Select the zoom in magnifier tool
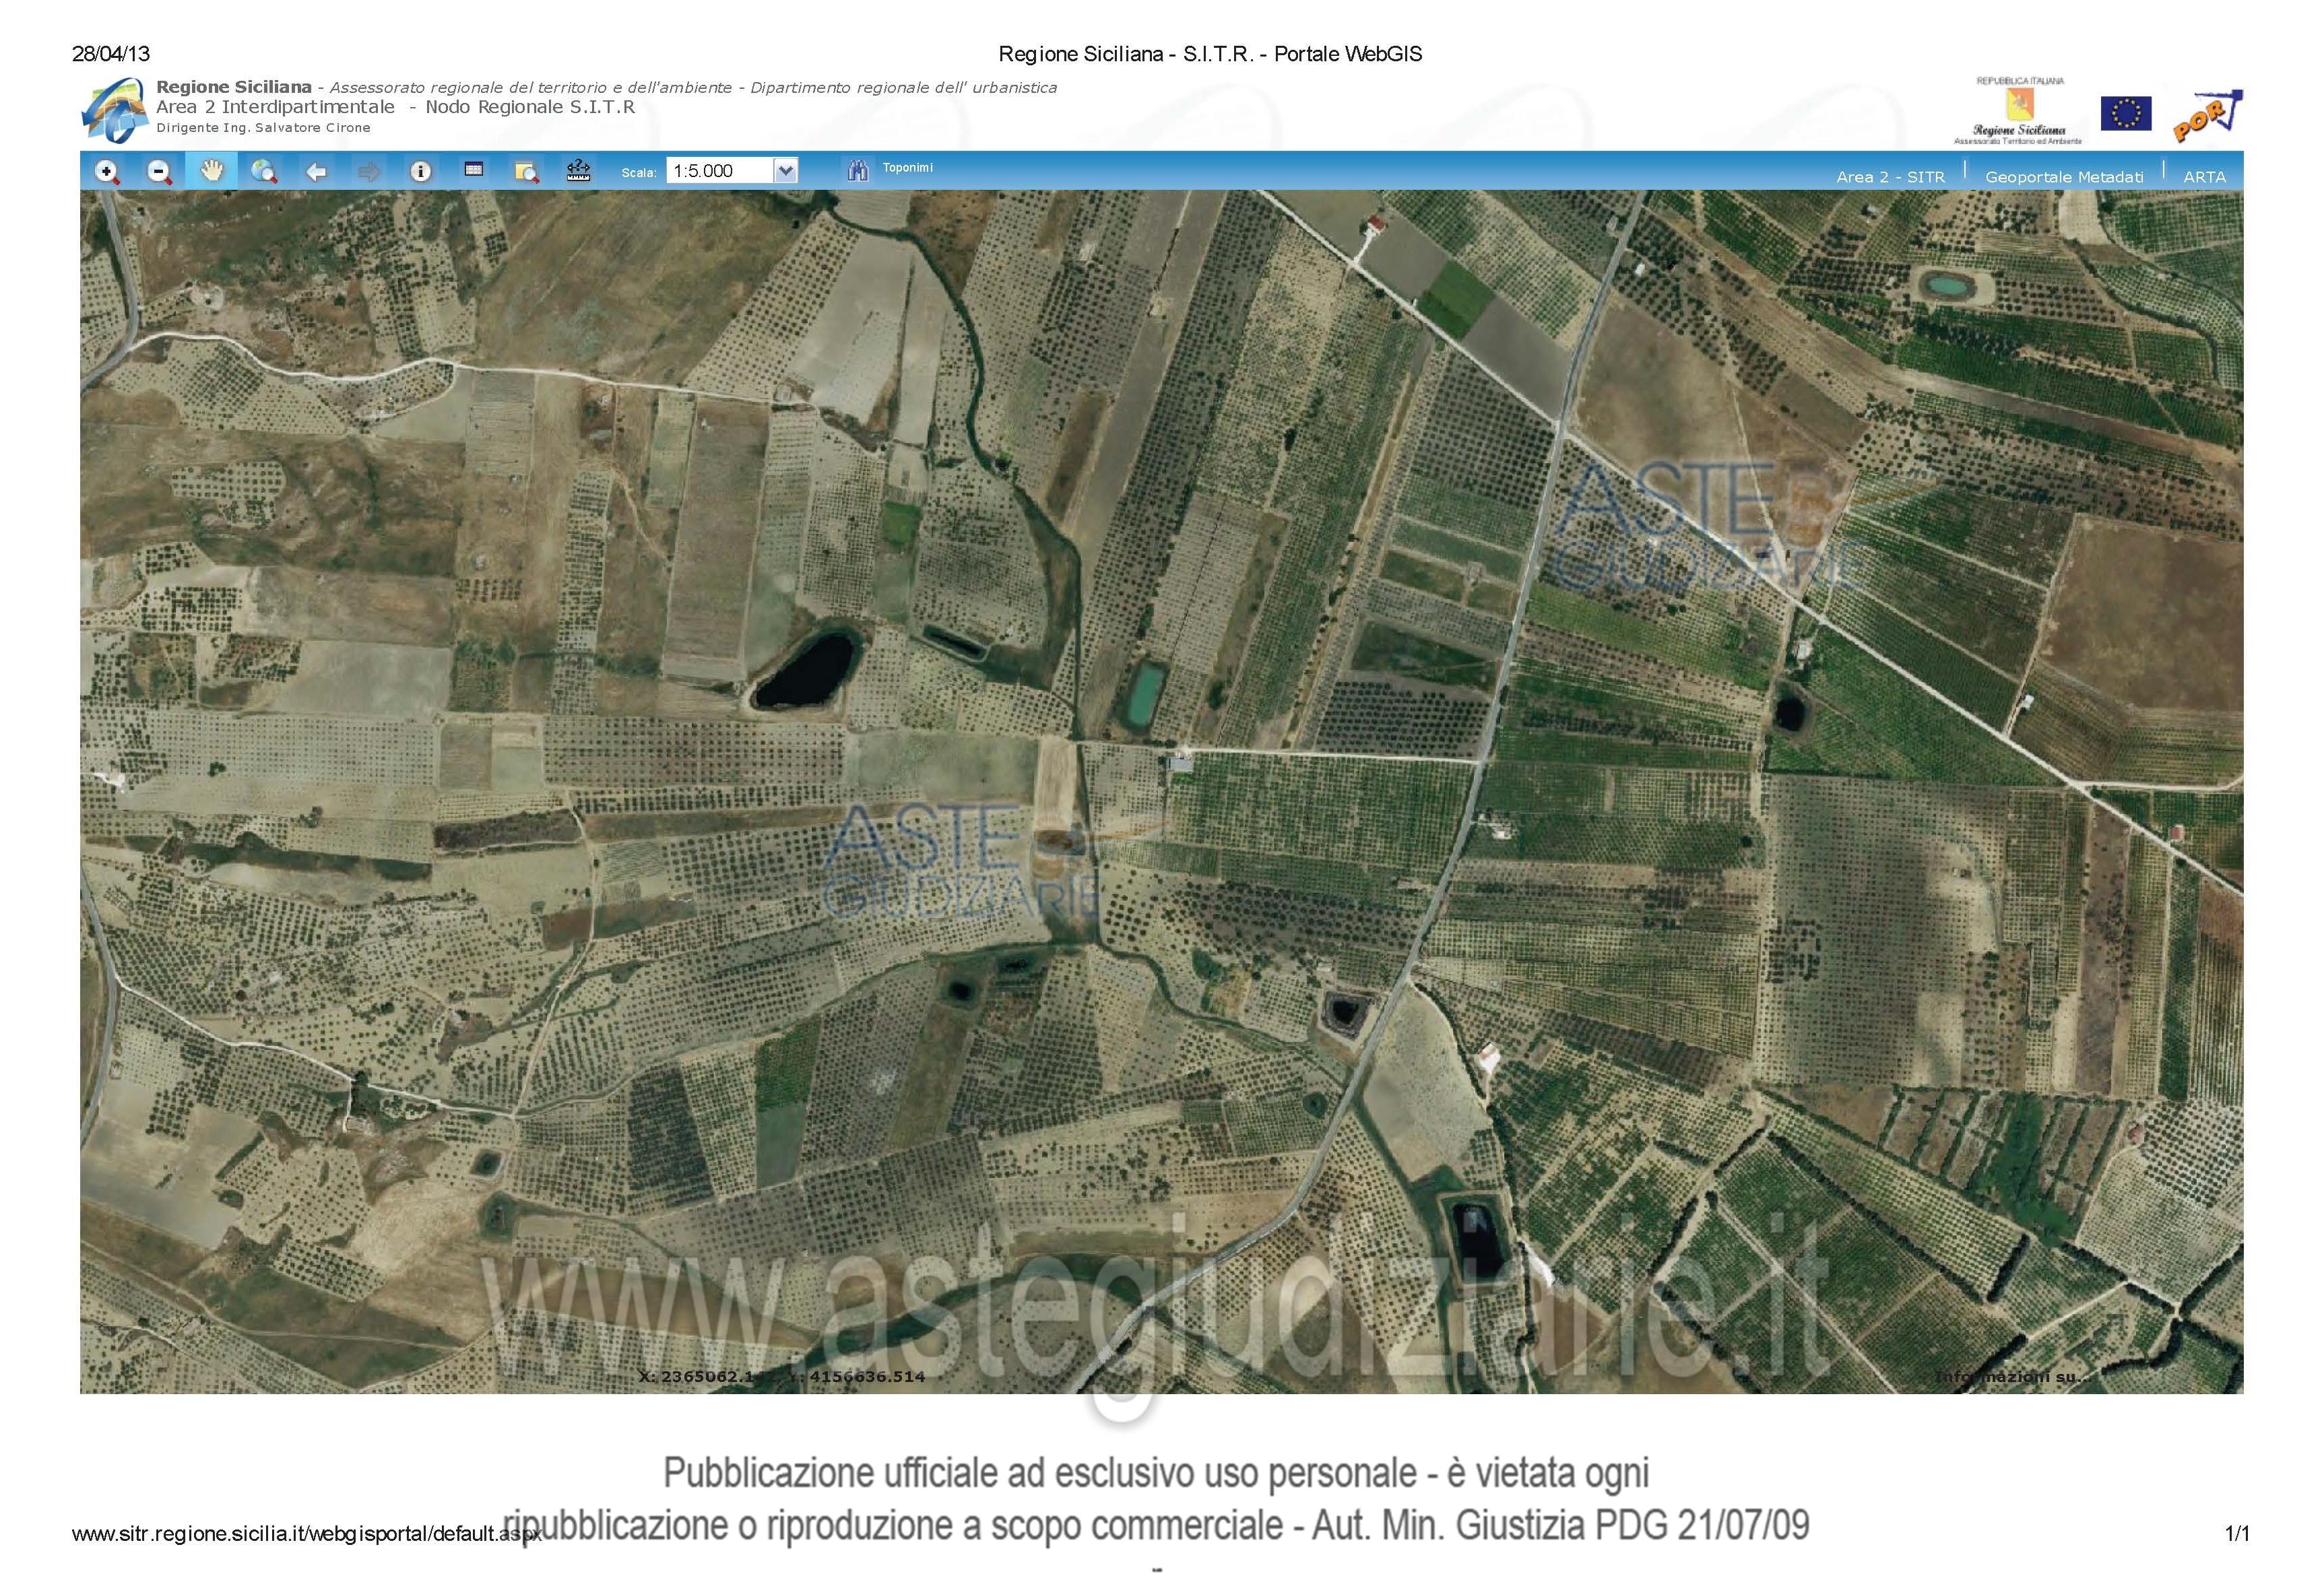Image resolution: width=2324 pixels, height=1586 pixels. [x=107, y=172]
